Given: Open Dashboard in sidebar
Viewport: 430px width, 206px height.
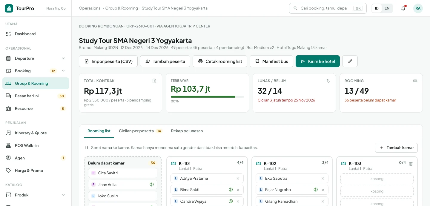Looking at the screenshot, I should click(x=36, y=34).
